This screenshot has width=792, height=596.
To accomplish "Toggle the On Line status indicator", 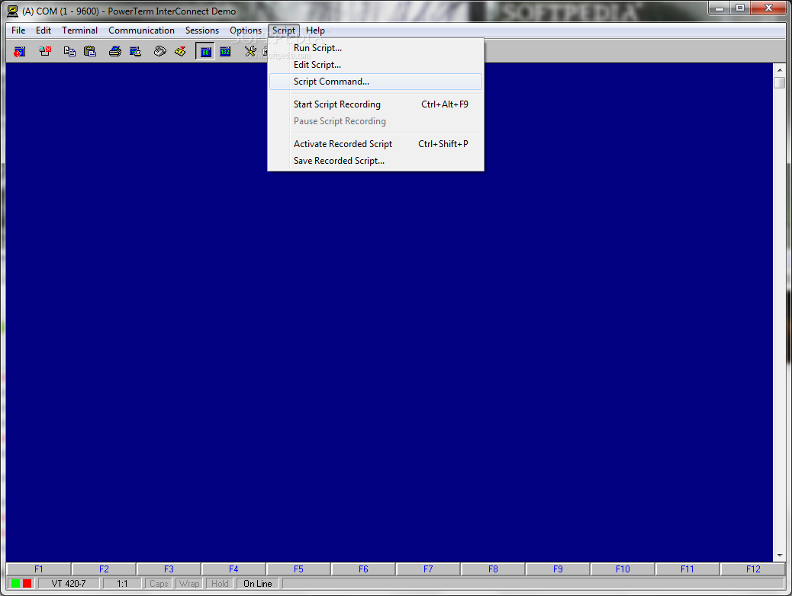I will (x=258, y=583).
